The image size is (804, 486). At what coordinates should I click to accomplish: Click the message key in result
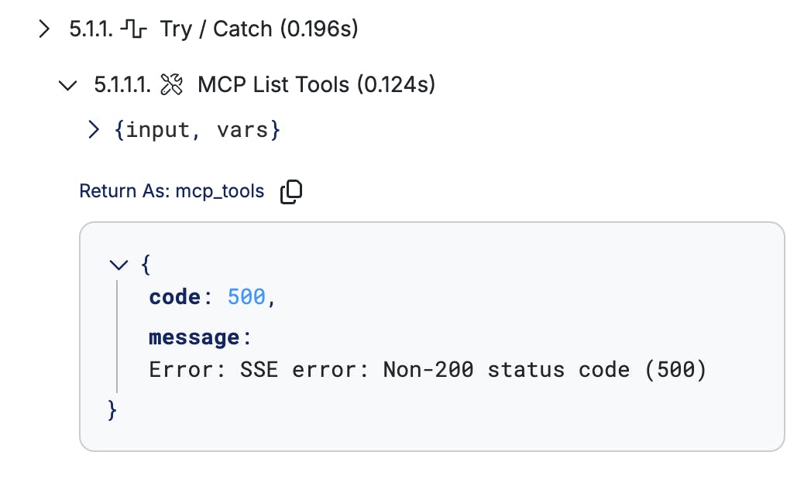click(x=194, y=337)
